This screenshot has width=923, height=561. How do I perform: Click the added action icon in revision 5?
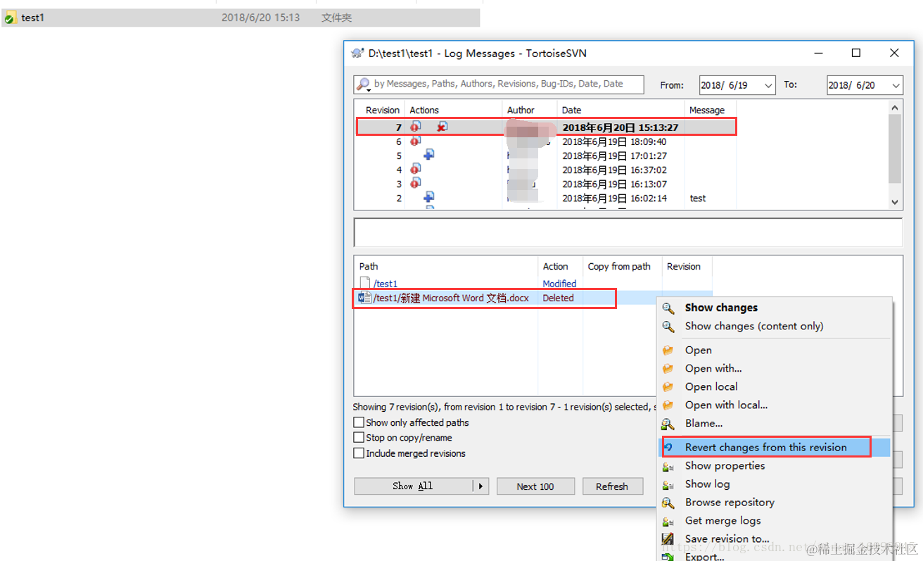[x=428, y=155]
